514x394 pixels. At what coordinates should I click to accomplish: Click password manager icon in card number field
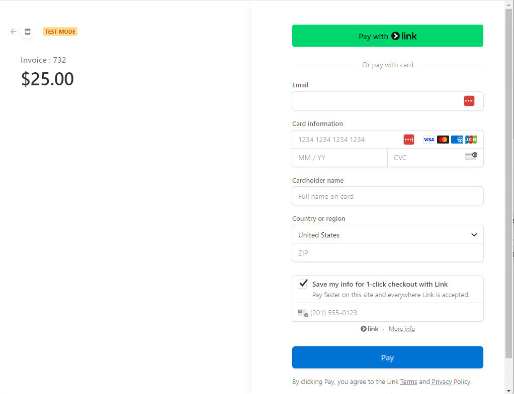(x=409, y=140)
